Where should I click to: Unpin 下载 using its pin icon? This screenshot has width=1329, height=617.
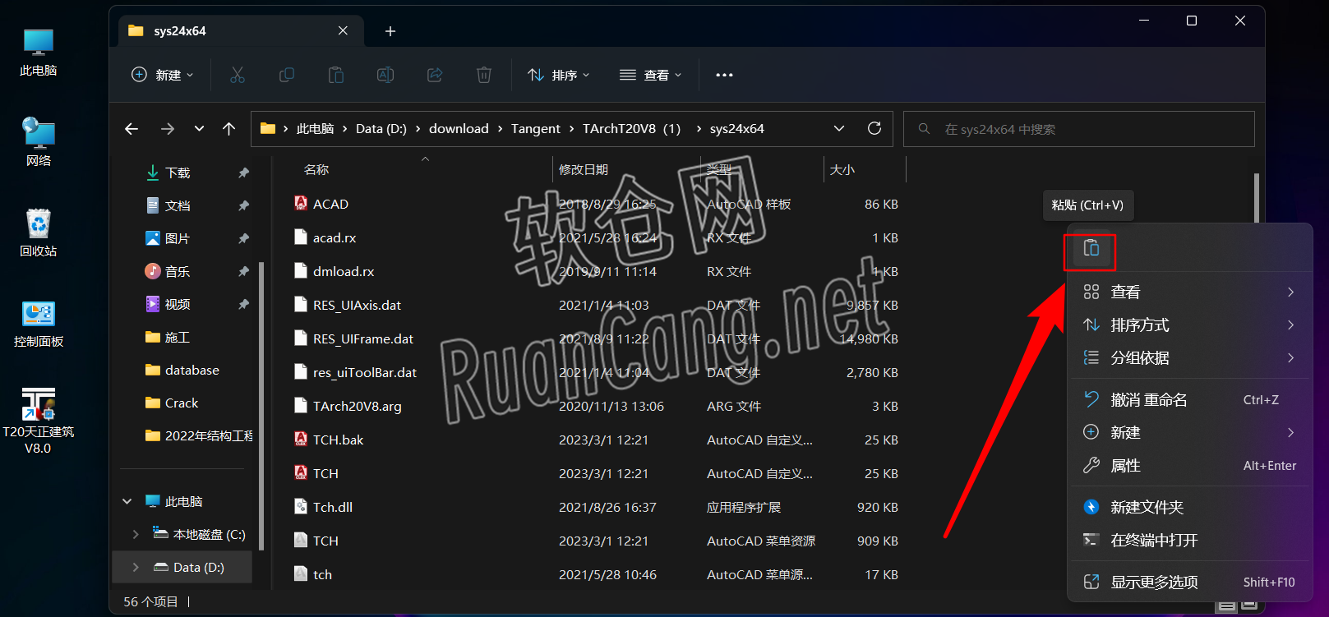click(x=243, y=173)
